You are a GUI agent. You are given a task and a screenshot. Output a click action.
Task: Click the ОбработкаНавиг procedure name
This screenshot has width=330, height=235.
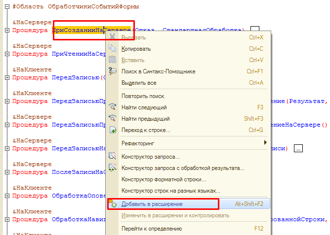coord(79,219)
